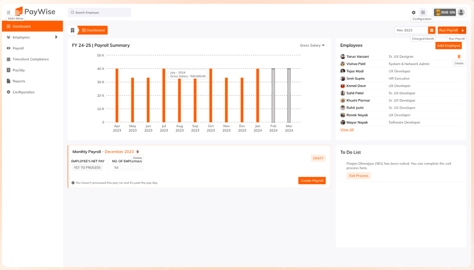Click System & Network Admin role text

[408, 64]
